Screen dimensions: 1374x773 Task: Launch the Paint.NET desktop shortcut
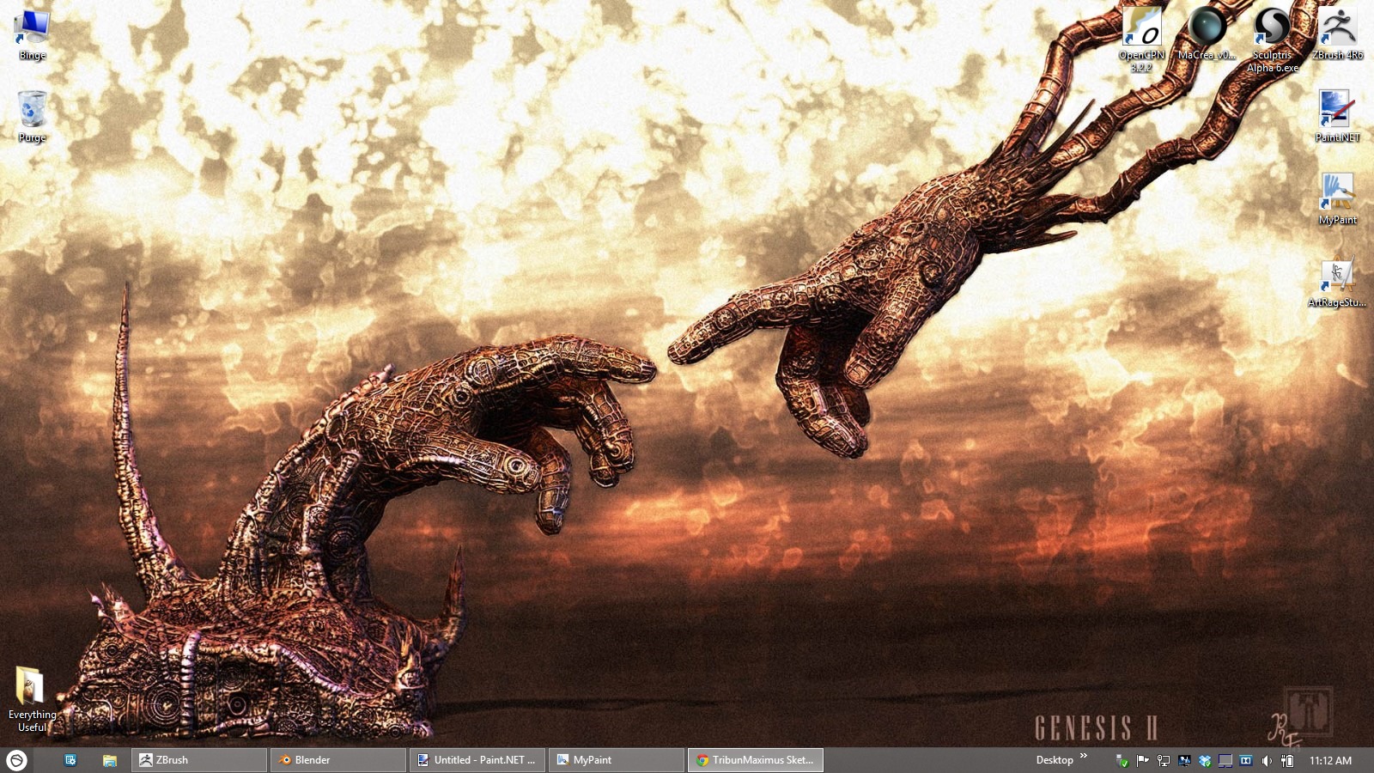(1337, 115)
